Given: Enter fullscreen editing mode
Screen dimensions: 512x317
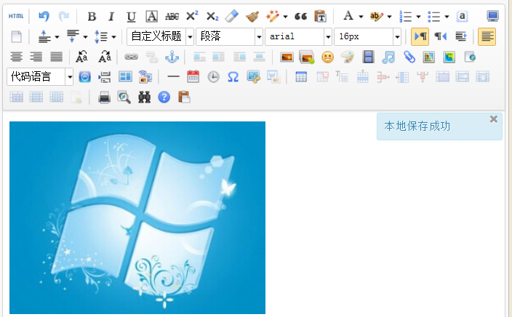Looking at the screenshot, I should point(492,16).
